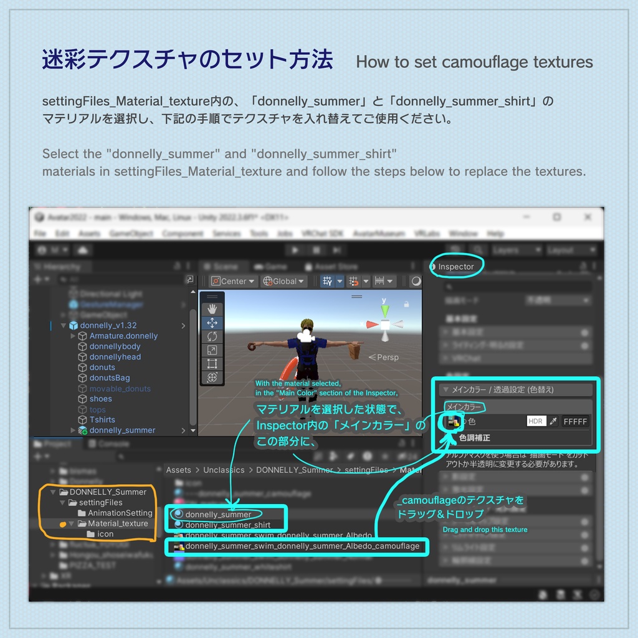Click the FFFFF hex color input
Image resolution: width=638 pixels, height=638 pixels.
tap(575, 422)
